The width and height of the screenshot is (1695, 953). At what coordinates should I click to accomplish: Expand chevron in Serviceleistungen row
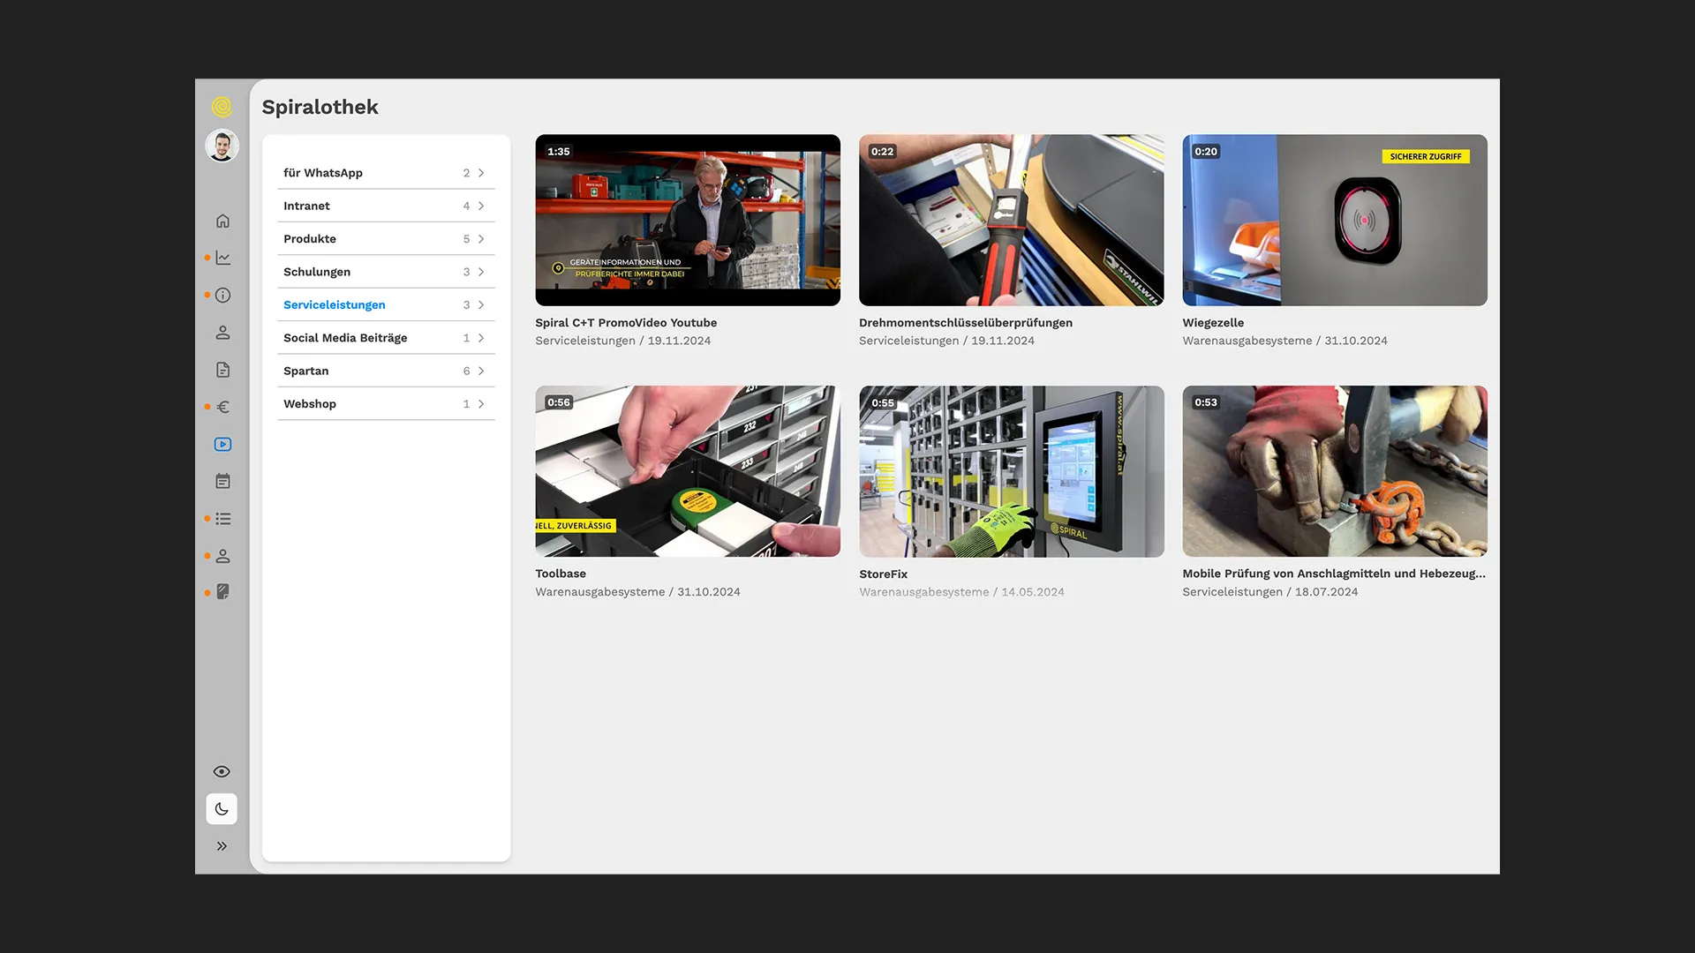481,304
